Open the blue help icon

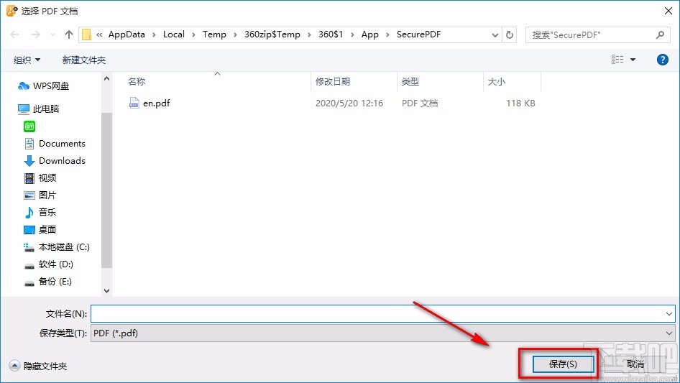coord(662,60)
